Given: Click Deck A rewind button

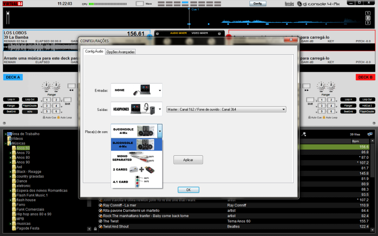Looking at the screenshot, I should pyautogui.click(x=71, y=86).
